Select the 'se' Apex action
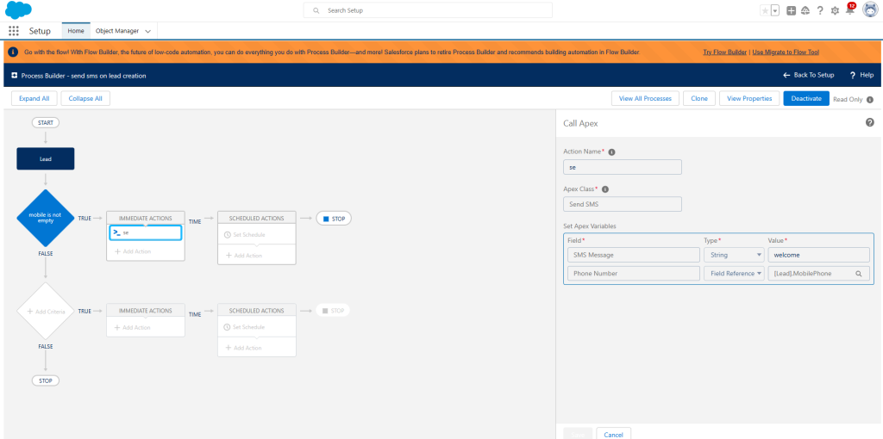The height and width of the screenshot is (439, 883). point(145,232)
